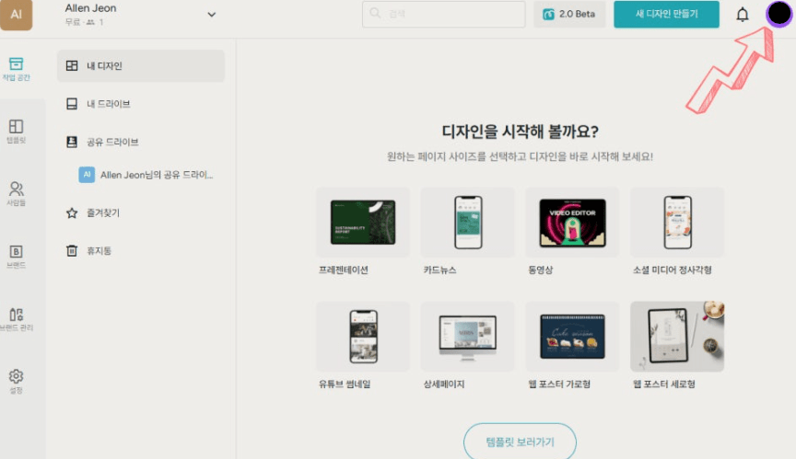
Task: Choose the 프레젠테이션 design thumbnail
Action: 362,223
